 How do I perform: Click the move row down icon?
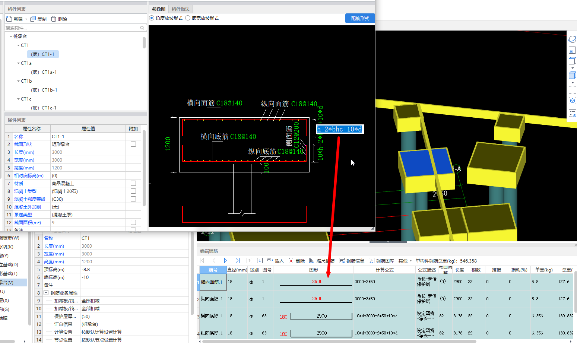260,261
